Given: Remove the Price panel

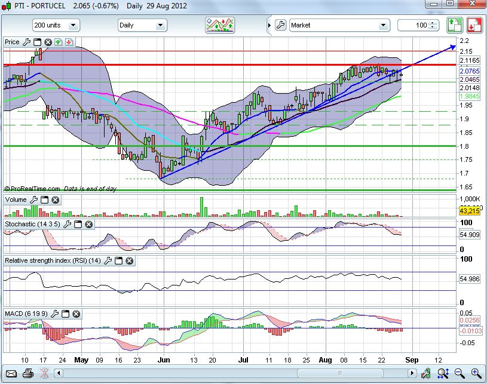Looking at the screenshot, I should [x=48, y=42].
